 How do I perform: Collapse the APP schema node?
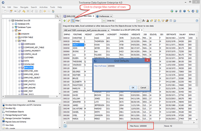click(x=13, y=31)
